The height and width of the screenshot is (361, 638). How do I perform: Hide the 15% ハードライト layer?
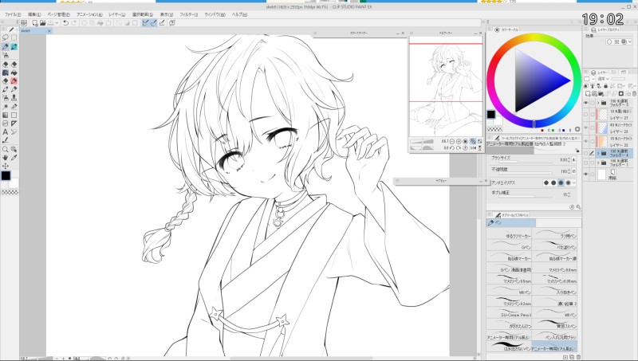pyautogui.click(x=586, y=141)
